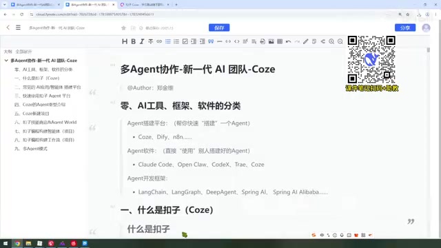Insert a hyperlink from toolbar
441x248 pixels.
[x=159, y=41]
